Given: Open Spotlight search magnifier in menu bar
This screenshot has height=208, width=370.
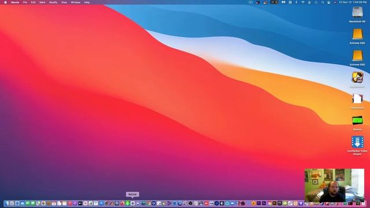Looking at the screenshot, I should click(323, 2).
